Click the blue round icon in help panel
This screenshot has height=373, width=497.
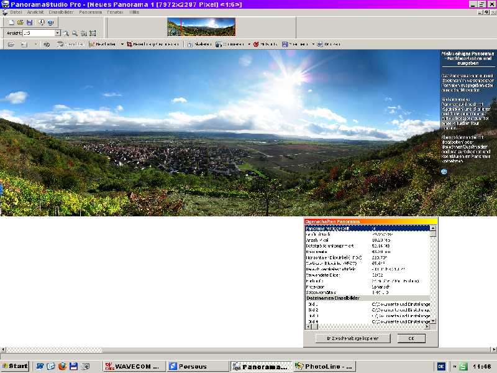click(444, 171)
